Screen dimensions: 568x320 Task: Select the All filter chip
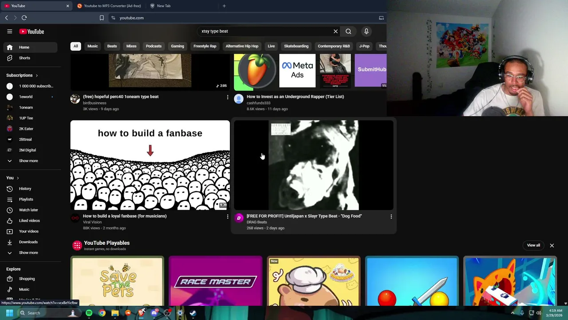pos(75,46)
